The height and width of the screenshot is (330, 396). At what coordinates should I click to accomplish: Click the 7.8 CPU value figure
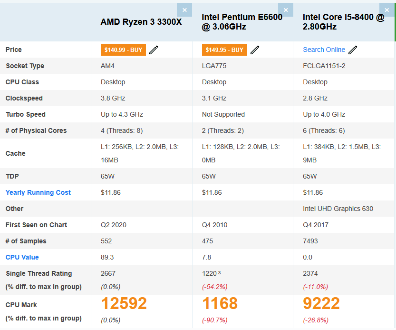tap(207, 257)
